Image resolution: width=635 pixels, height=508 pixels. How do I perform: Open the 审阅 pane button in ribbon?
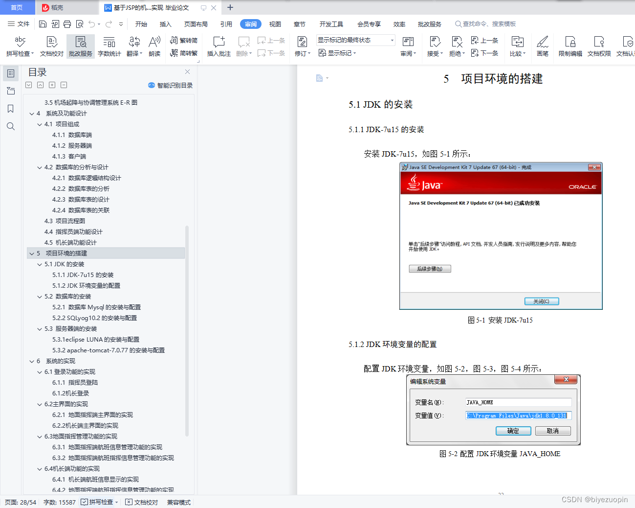point(408,46)
